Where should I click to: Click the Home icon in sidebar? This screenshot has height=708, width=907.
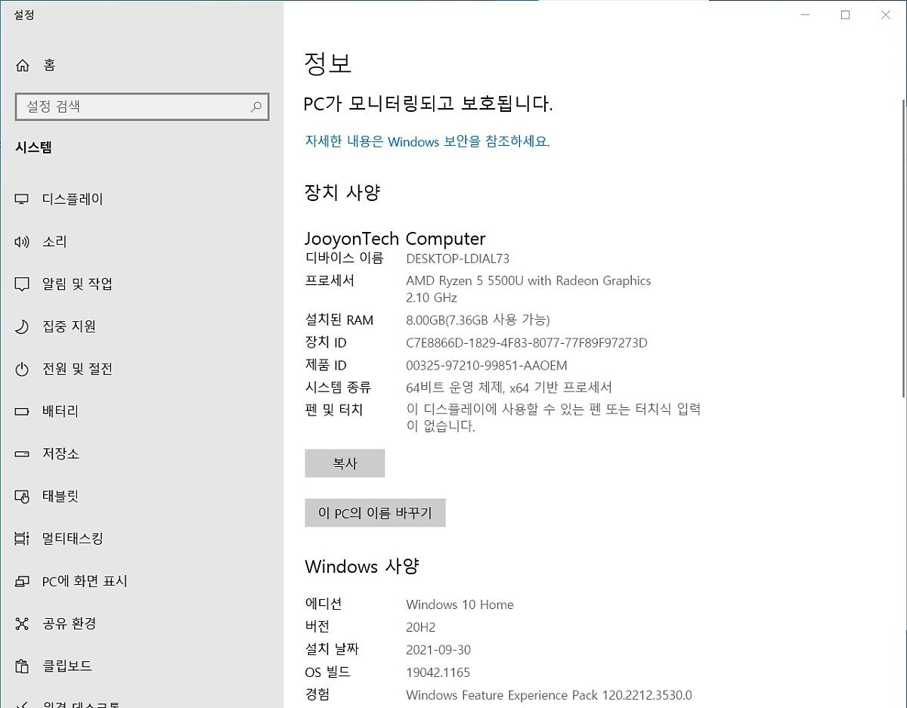[23, 66]
